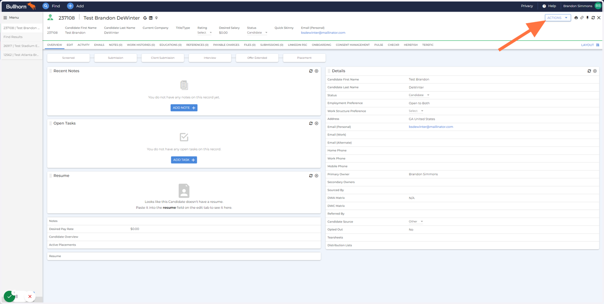Open the Actions dropdown
Screen dimensions: 604x304
558,18
